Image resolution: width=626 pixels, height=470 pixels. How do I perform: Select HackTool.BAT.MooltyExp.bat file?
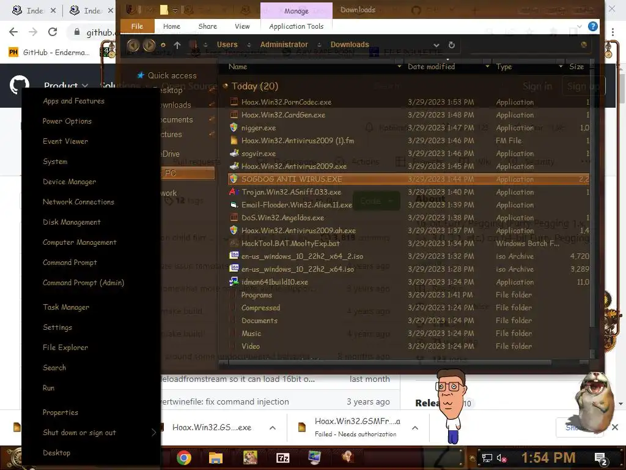290,244
